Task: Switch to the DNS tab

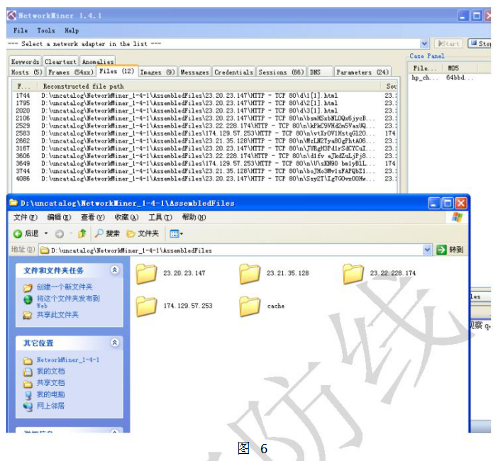Action: pyautogui.click(x=320, y=72)
